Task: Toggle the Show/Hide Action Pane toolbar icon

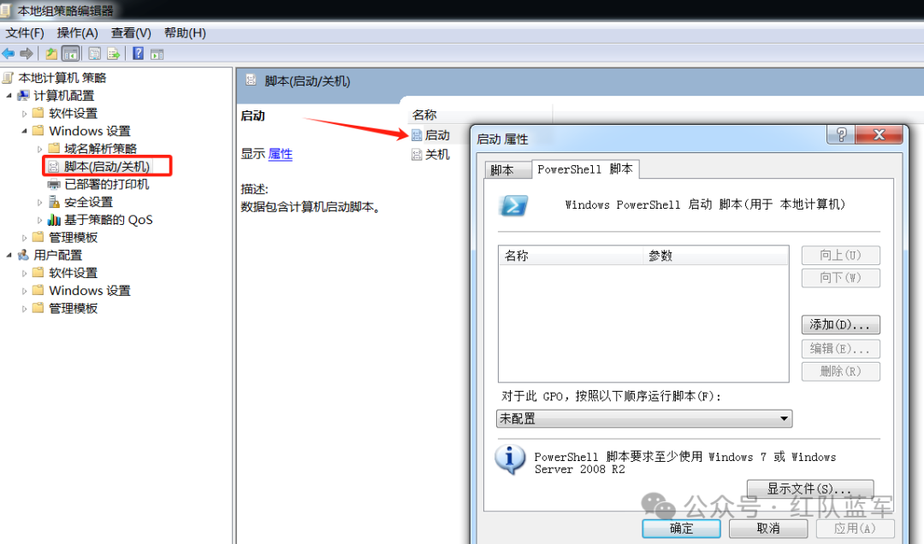Action: tap(157, 54)
